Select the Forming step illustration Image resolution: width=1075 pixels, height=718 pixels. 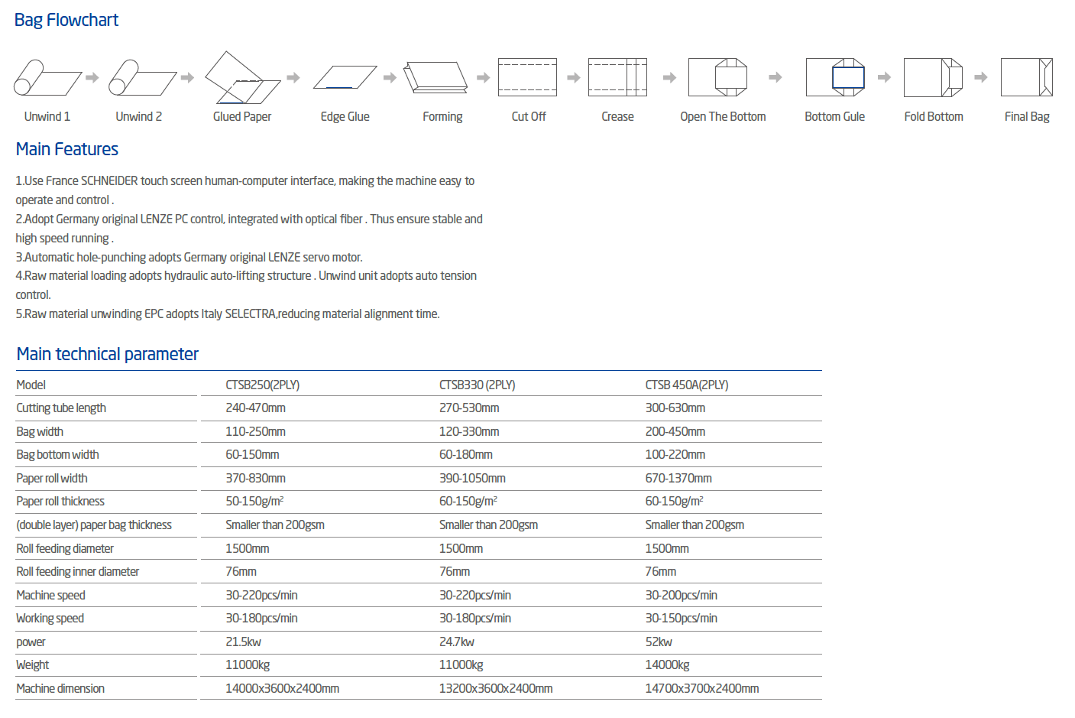(x=436, y=77)
